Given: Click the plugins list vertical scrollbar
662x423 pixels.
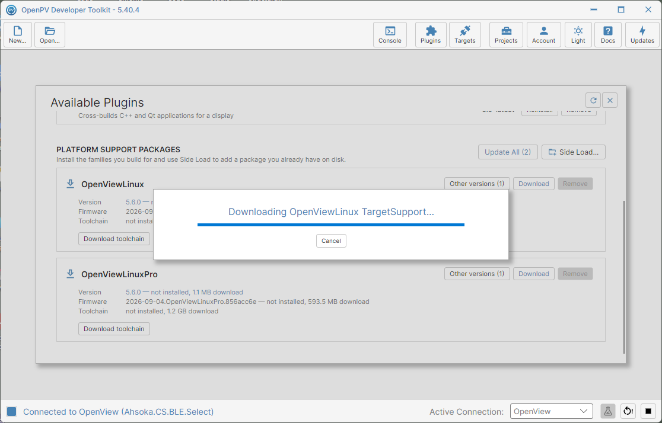Looking at the screenshot, I should 623,277.
